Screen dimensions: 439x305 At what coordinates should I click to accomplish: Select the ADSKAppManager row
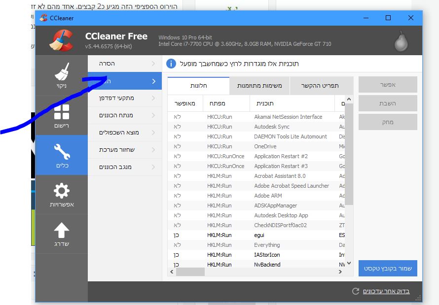coord(256,205)
